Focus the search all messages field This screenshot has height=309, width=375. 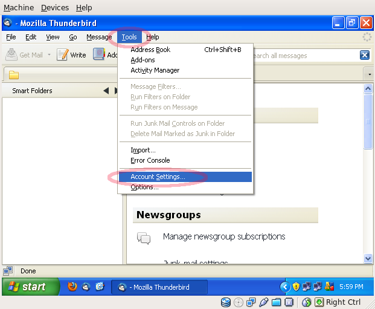[x=305, y=56]
